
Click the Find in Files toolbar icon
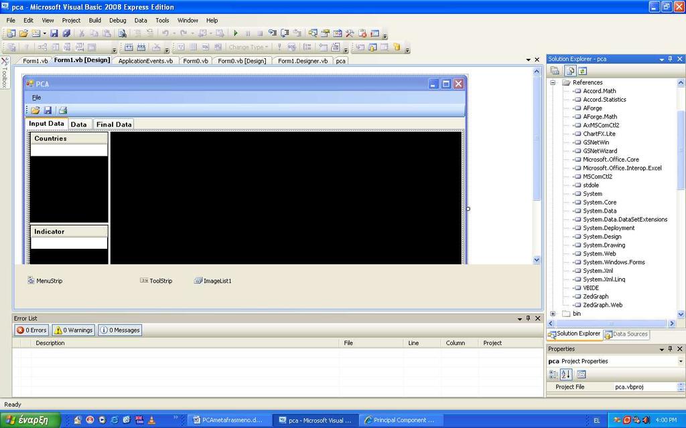[123, 33]
